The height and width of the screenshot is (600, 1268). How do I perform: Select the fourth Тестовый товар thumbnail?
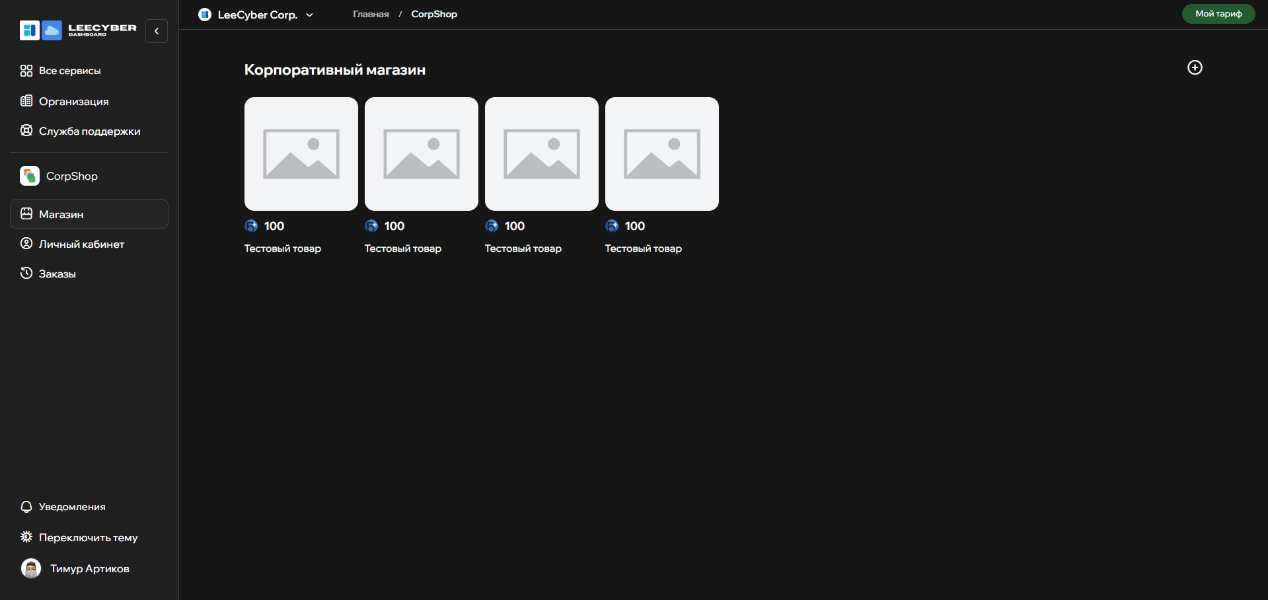[662, 154]
